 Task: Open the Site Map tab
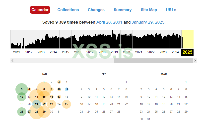pyautogui.click(x=149, y=10)
